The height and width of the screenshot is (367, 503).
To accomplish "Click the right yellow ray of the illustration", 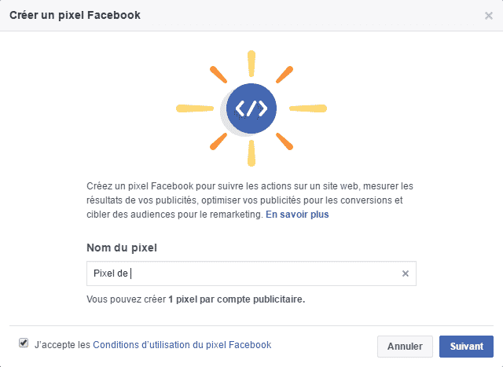I will pos(309,108).
